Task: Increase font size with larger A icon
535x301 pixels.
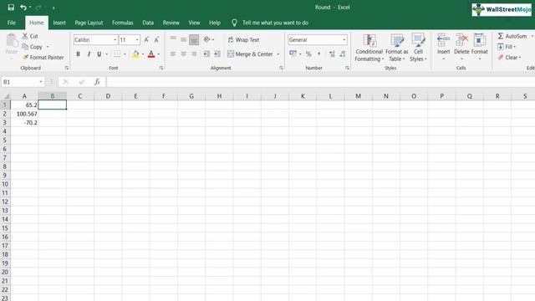Action: (146, 39)
